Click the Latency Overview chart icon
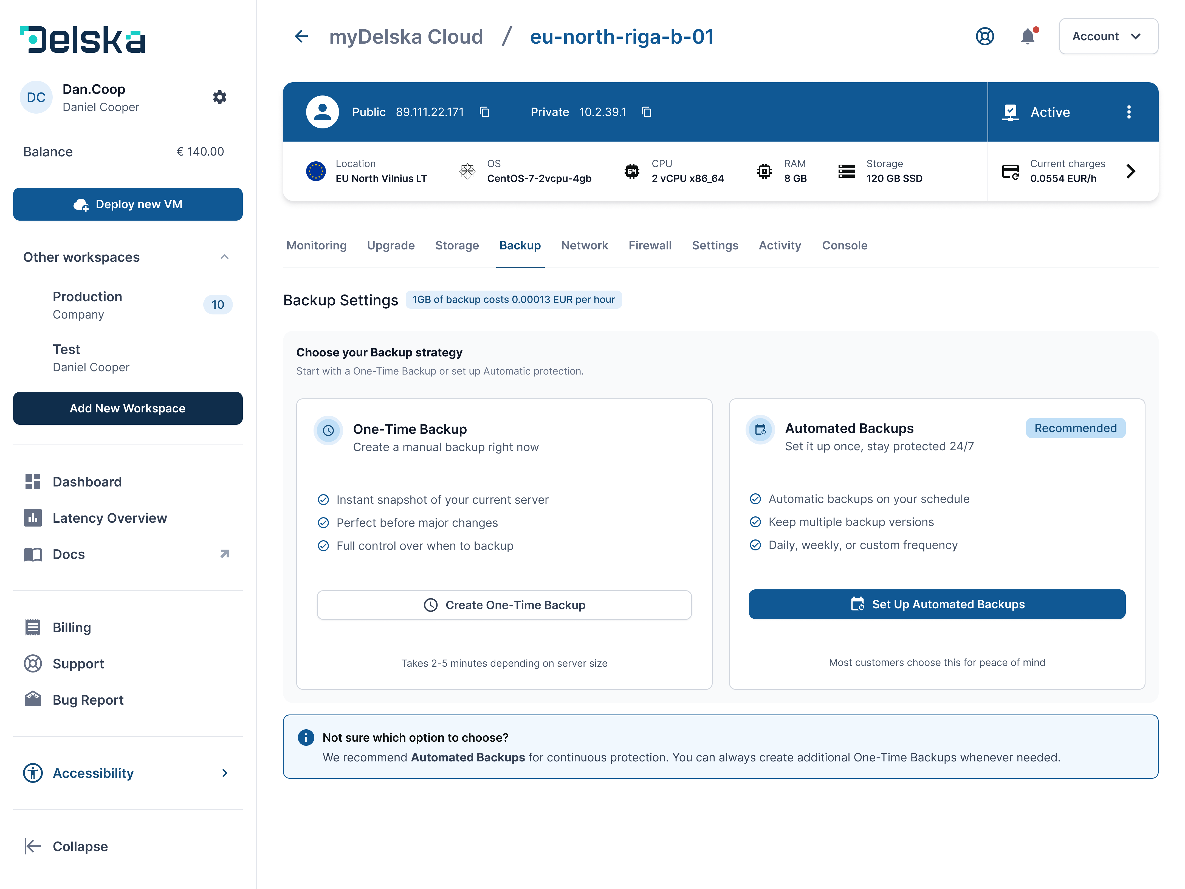The image size is (1185, 889). 33,518
